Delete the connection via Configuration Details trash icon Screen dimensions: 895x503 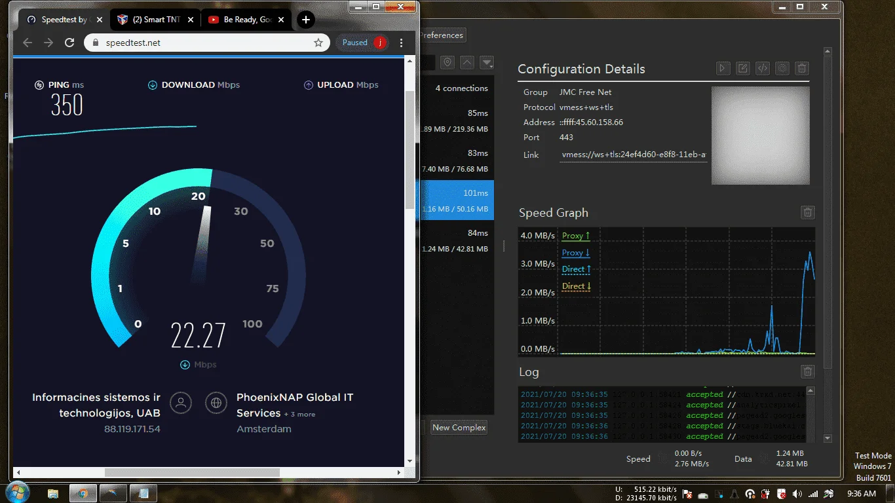pos(801,68)
